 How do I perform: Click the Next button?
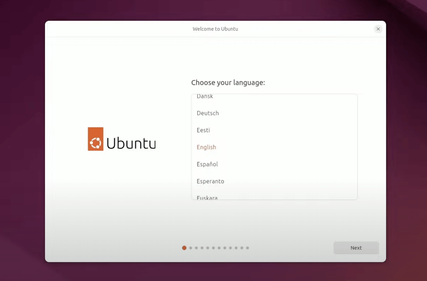(356, 248)
